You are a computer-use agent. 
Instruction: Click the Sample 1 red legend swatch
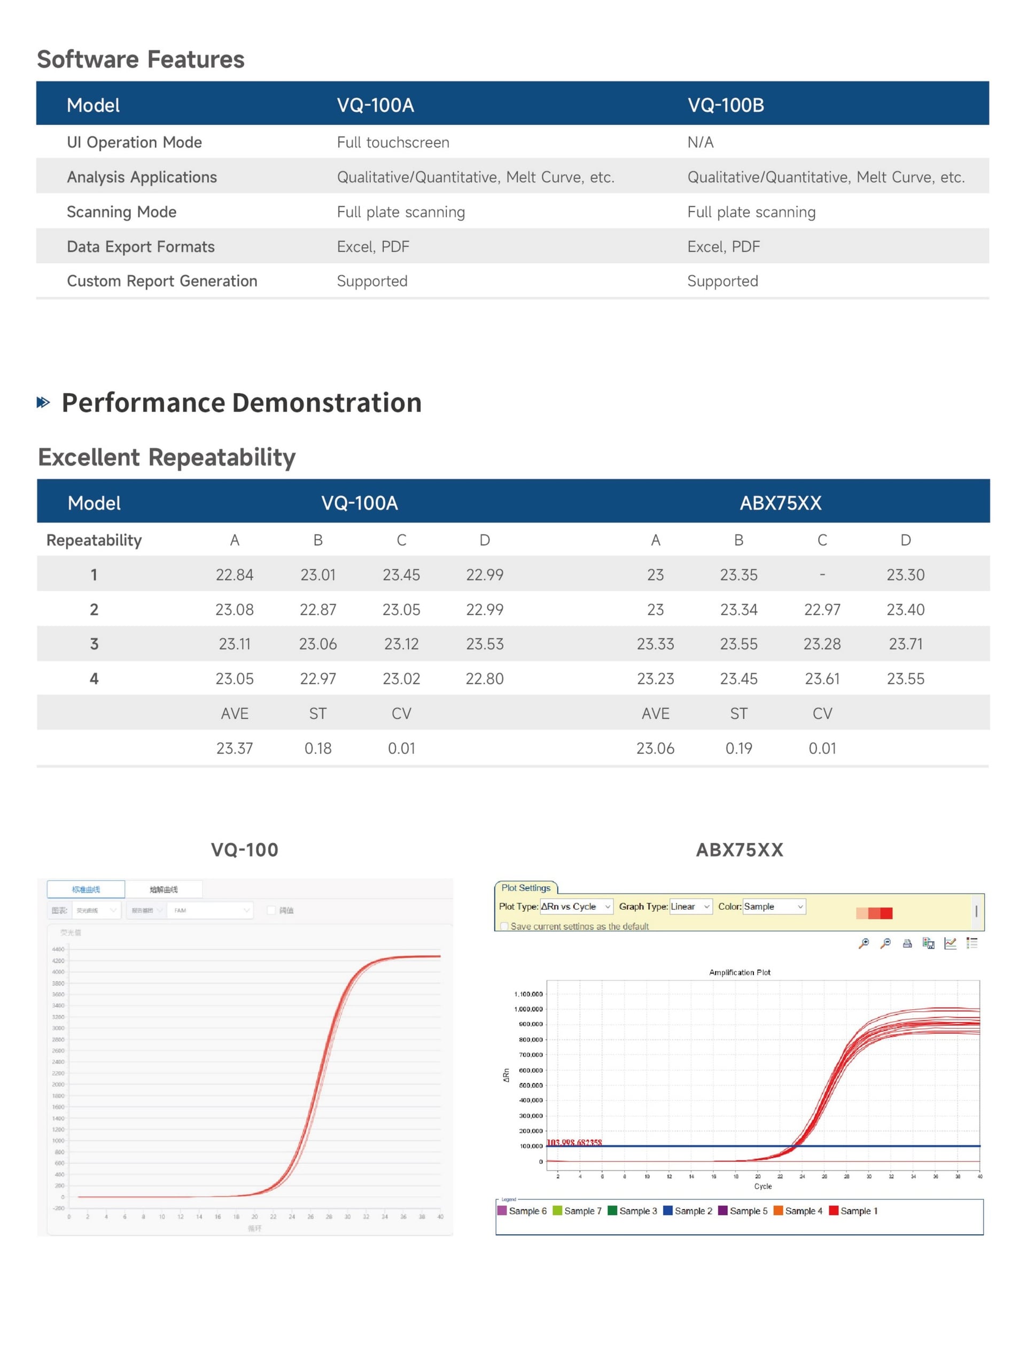click(x=833, y=1211)
